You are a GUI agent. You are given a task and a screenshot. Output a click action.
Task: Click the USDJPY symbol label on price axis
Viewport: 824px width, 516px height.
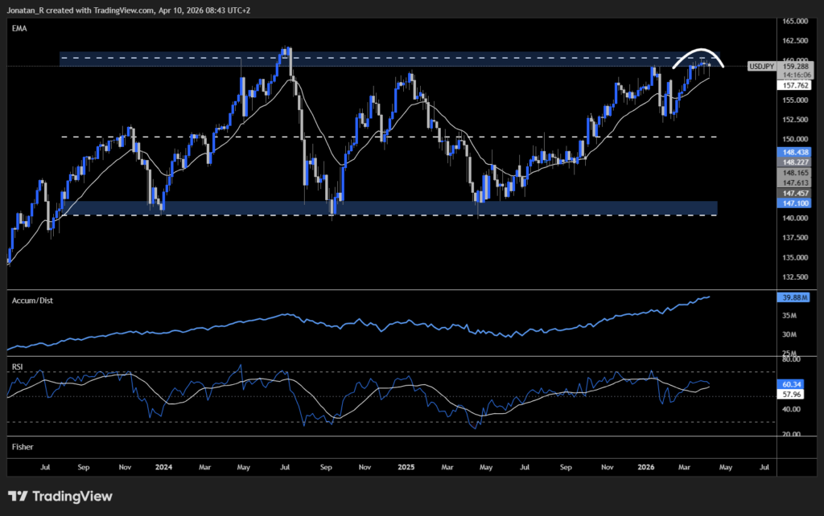pyautogui.click(x=761, y=67)
